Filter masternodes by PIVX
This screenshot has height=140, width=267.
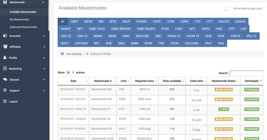[x=221, y=36]
